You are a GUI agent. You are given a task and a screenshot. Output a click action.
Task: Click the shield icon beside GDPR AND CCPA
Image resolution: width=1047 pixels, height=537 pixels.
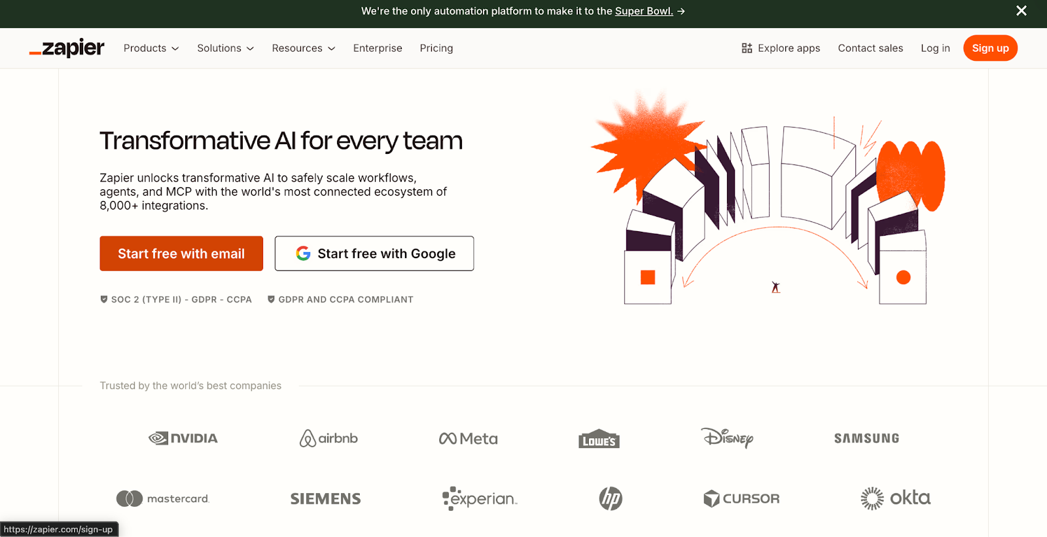click(271, 299)
